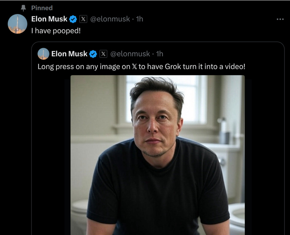290x235 pixels.
Task: Click the pin icon beside Pinned
Action: [22, 8]
